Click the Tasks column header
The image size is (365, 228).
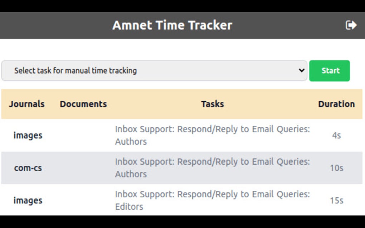click(x=212, y=104)
